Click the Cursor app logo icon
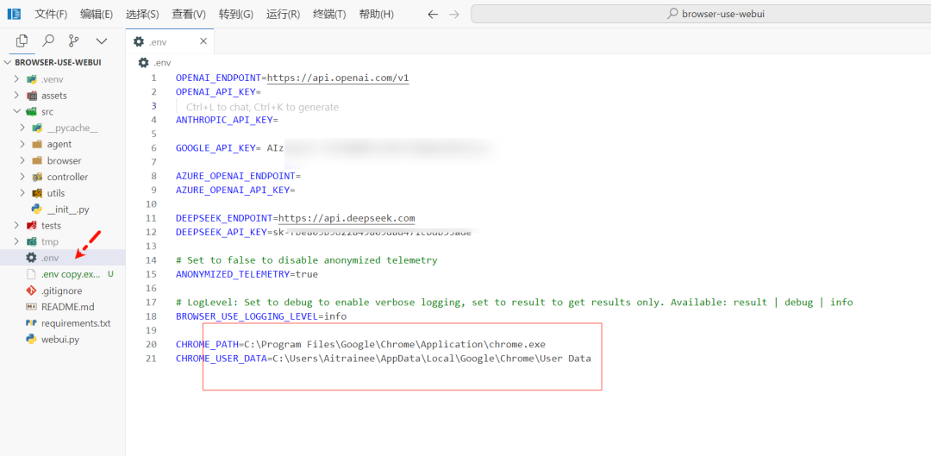This screenshot has width=931, height=456. click(16, 14)
